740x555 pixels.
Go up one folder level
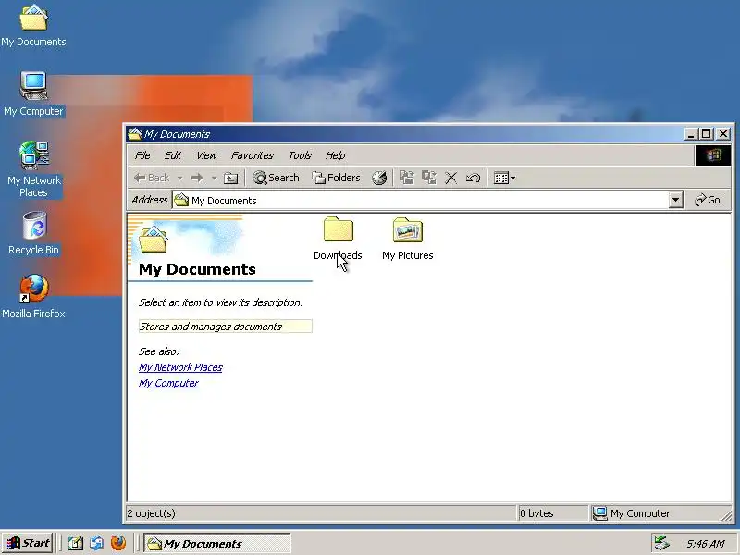pos(230,178)
